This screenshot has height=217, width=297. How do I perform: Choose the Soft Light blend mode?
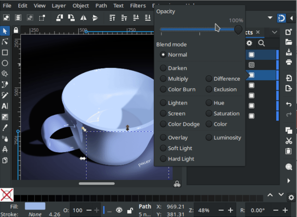[180, 148]
